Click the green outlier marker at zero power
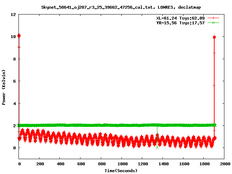232x174 pixels. point(157,148)
